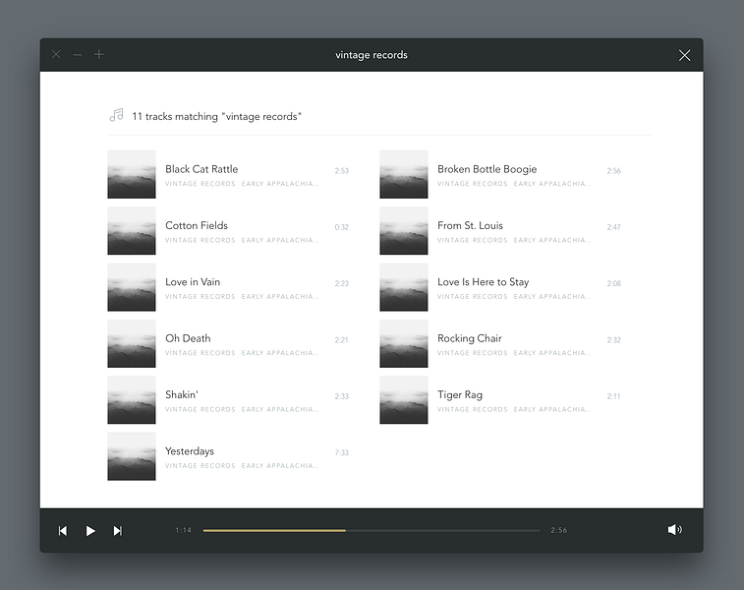This screenshot has height=590, width=744.
Task: Open the Oh Death album cover
Action: point(132,343)
